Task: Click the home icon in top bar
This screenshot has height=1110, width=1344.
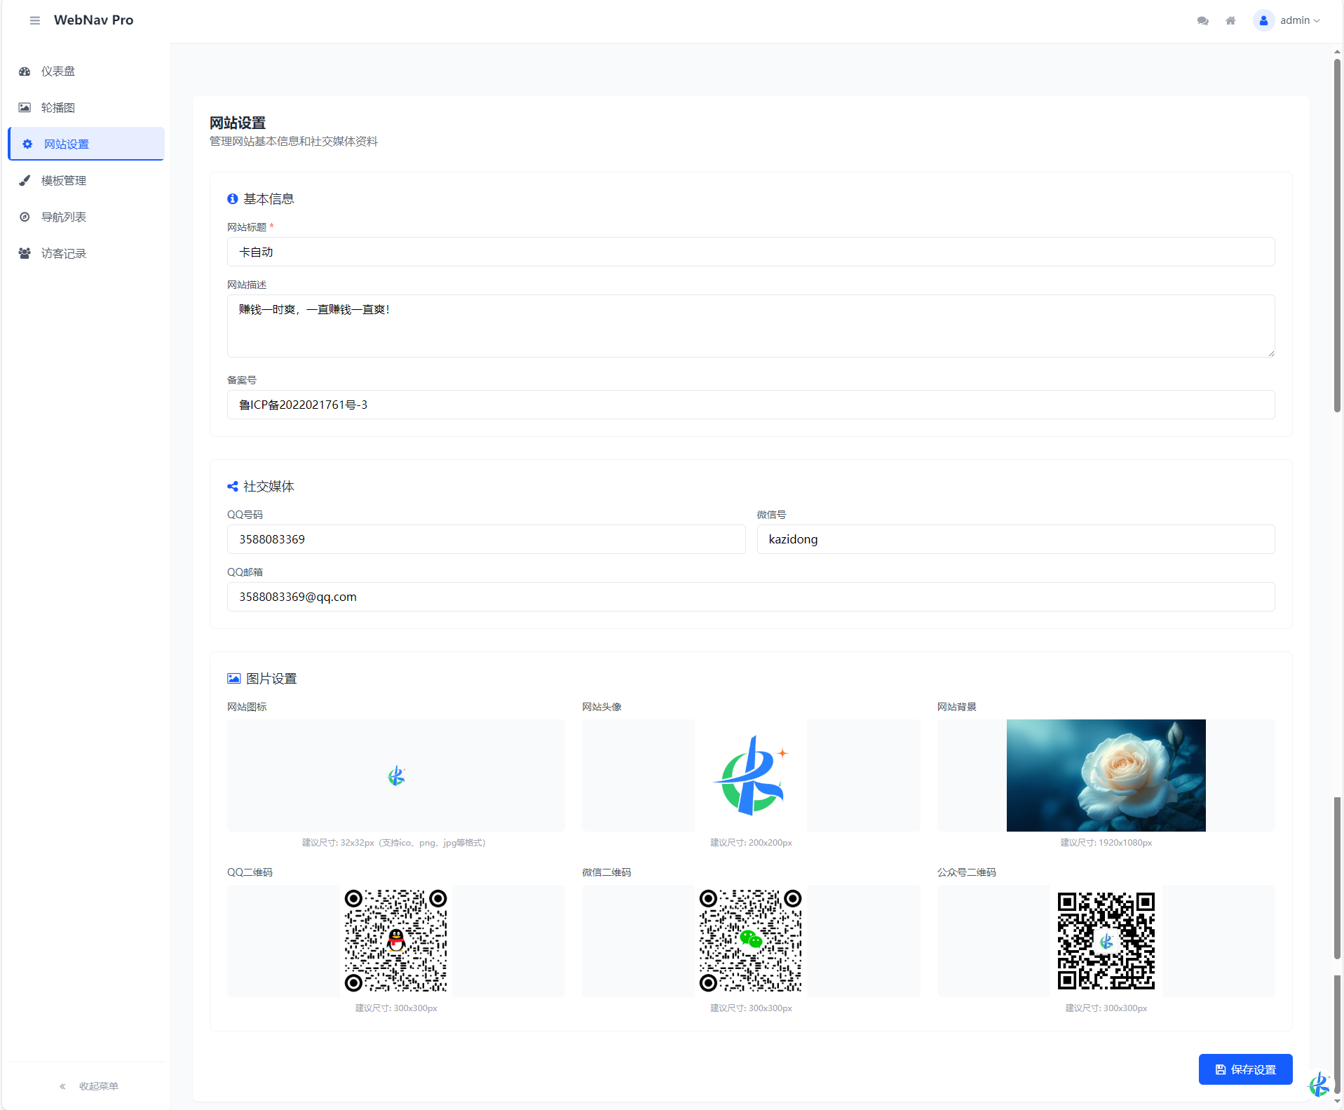Action: [x=1231, y=20]
